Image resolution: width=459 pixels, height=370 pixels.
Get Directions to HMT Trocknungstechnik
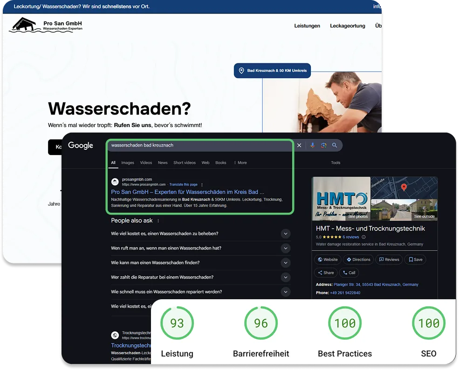pos(358,259)
